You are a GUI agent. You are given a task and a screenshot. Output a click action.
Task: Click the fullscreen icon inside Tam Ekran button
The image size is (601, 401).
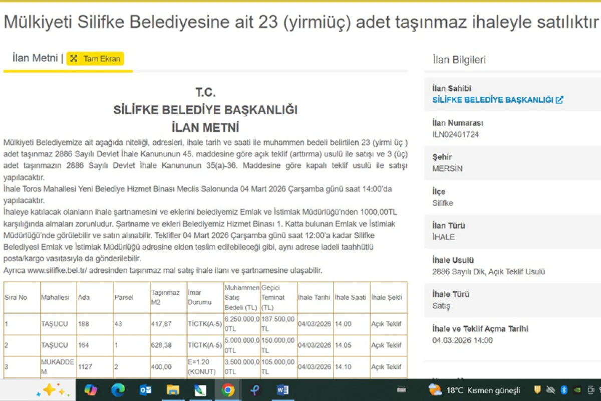click(74, 58)
